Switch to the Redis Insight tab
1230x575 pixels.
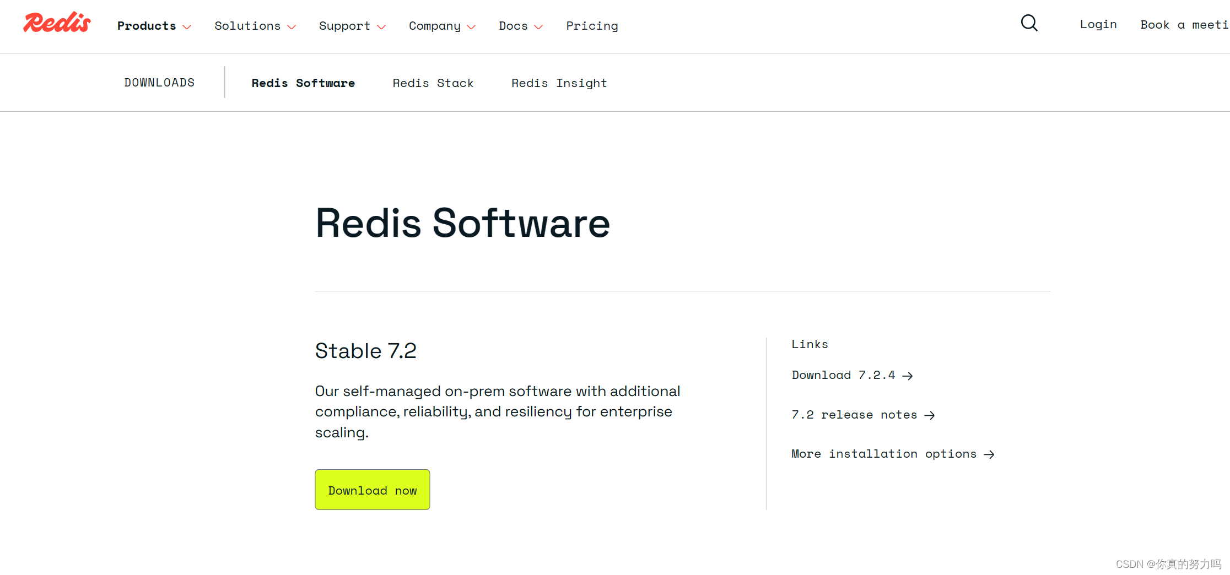559,83
